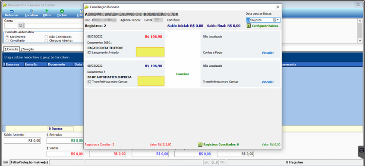
Task: Click the Saldo Inicial: R$ 0,00 text
Action: coord(185,26)
